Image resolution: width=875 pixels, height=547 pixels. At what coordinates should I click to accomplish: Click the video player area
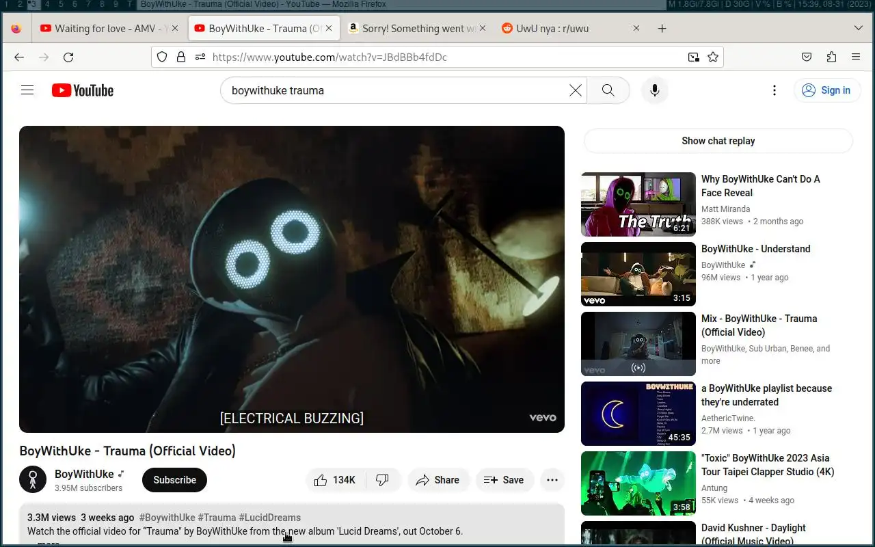[292, 279]
